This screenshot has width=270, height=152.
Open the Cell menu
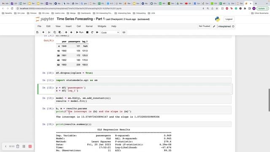(78, 26)
